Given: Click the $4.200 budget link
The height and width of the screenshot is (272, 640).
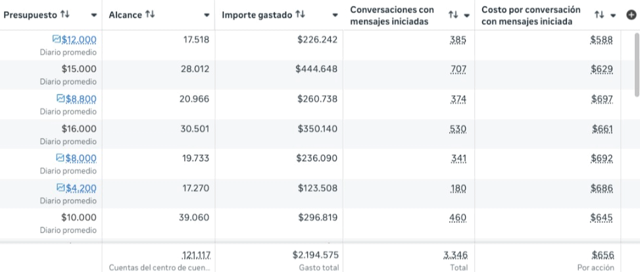Looking at the screenshot, I should pyautogui.click(x=81, y=188).
